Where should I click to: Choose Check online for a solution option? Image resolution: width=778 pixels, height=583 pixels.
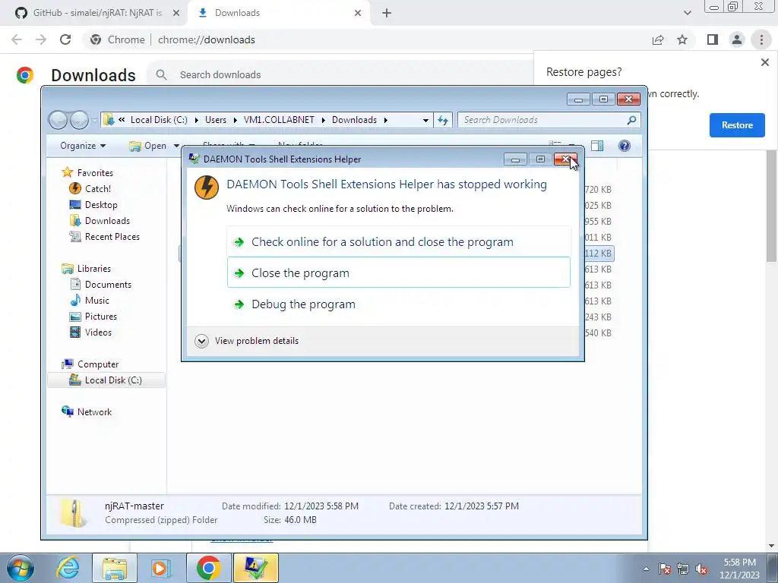coord(398,242)
